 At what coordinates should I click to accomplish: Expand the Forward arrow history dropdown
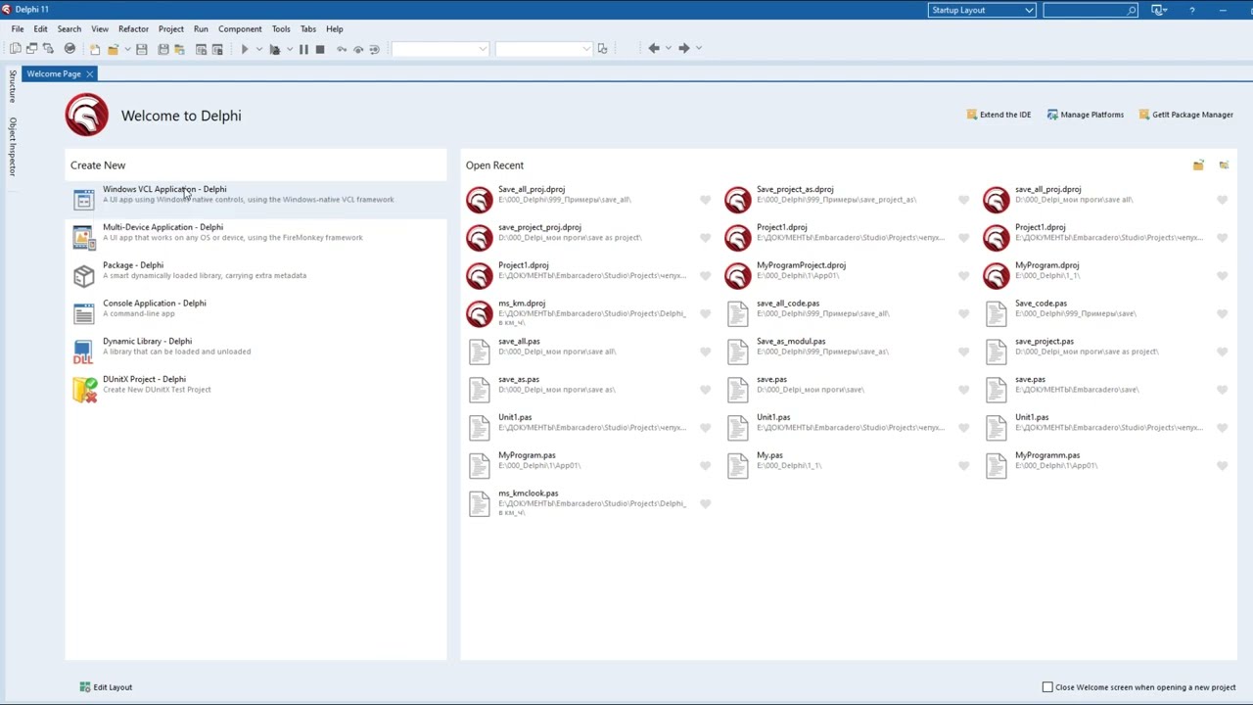(x=698, y=49)
